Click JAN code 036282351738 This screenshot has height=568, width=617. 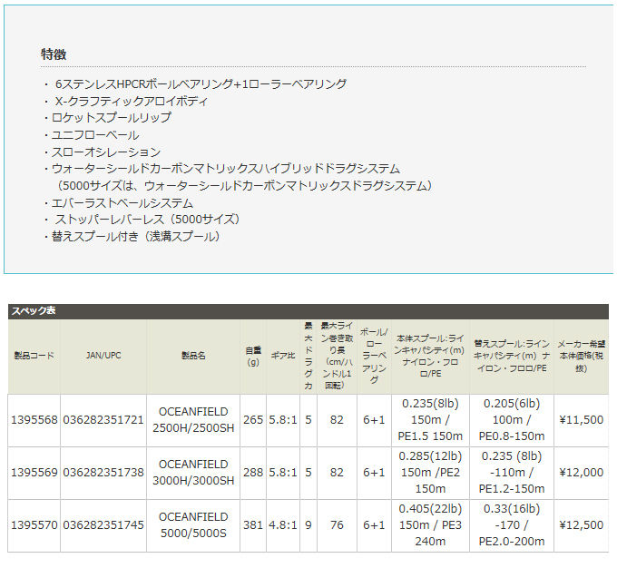(103, 473)
